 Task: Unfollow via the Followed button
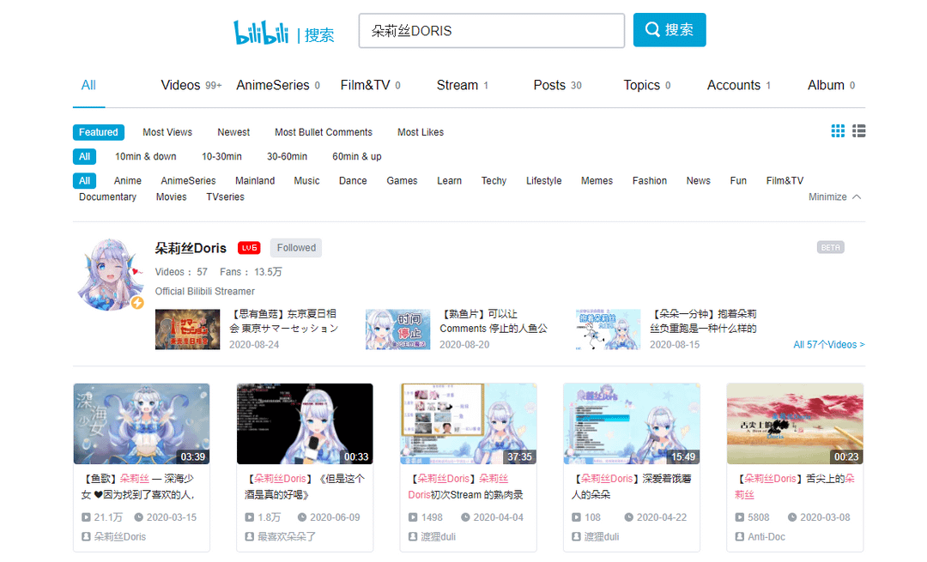tap(295, 247)
